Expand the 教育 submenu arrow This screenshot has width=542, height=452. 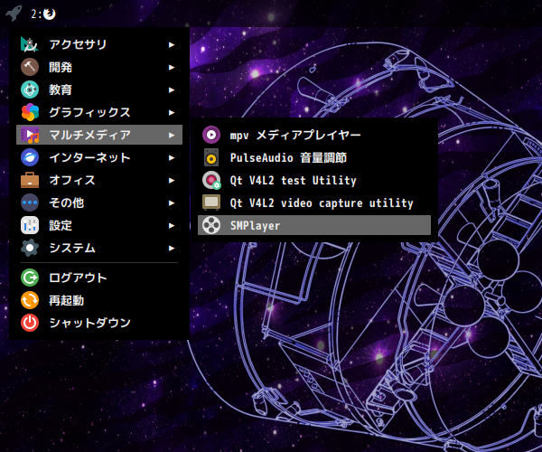(x=172, y=89)
